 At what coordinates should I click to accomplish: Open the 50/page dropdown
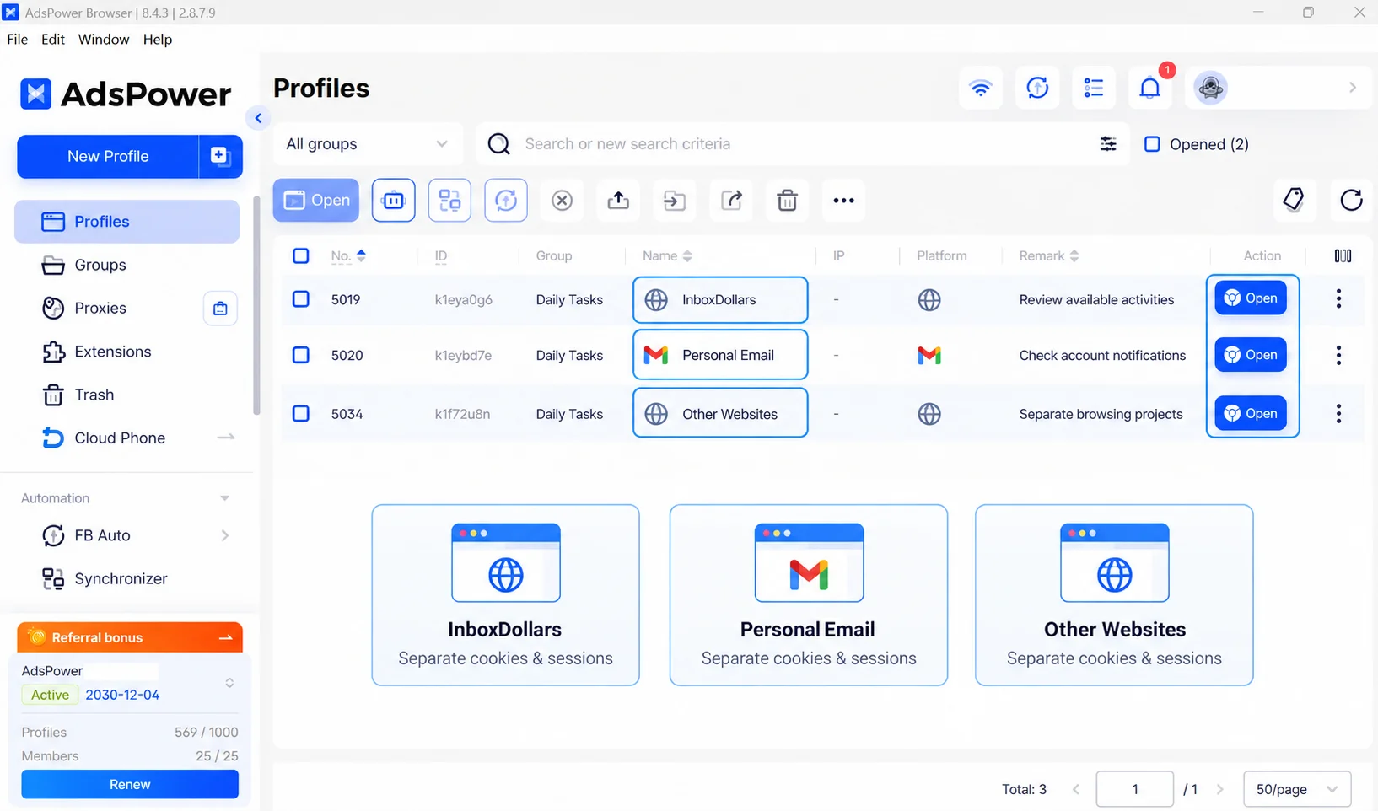[x=1297, y=789]
